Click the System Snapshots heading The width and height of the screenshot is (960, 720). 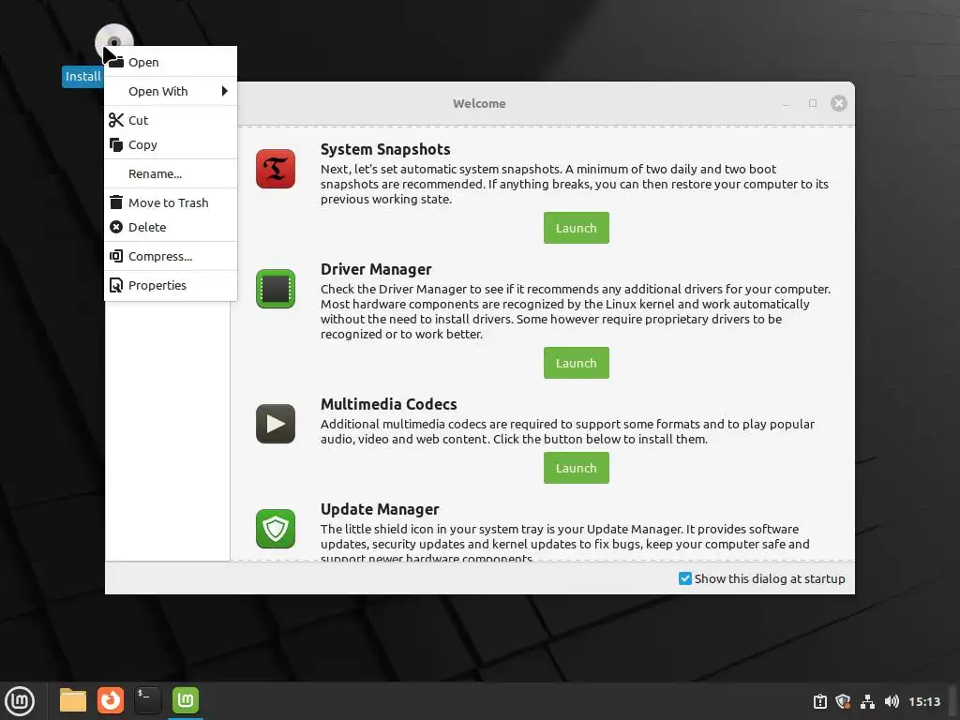[x=385, y=149]
